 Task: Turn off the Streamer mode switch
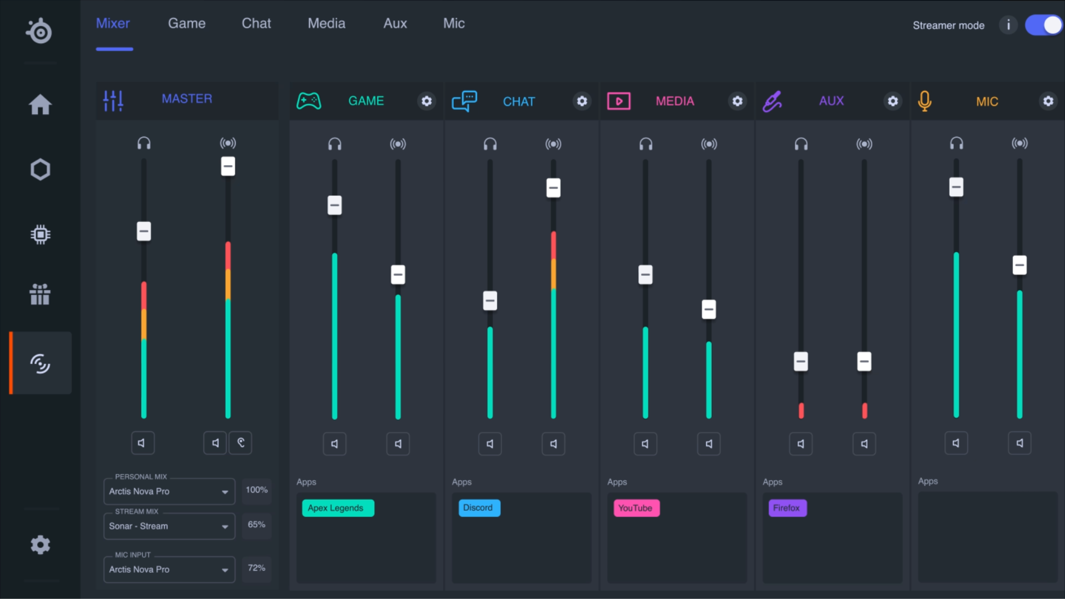1043,25
